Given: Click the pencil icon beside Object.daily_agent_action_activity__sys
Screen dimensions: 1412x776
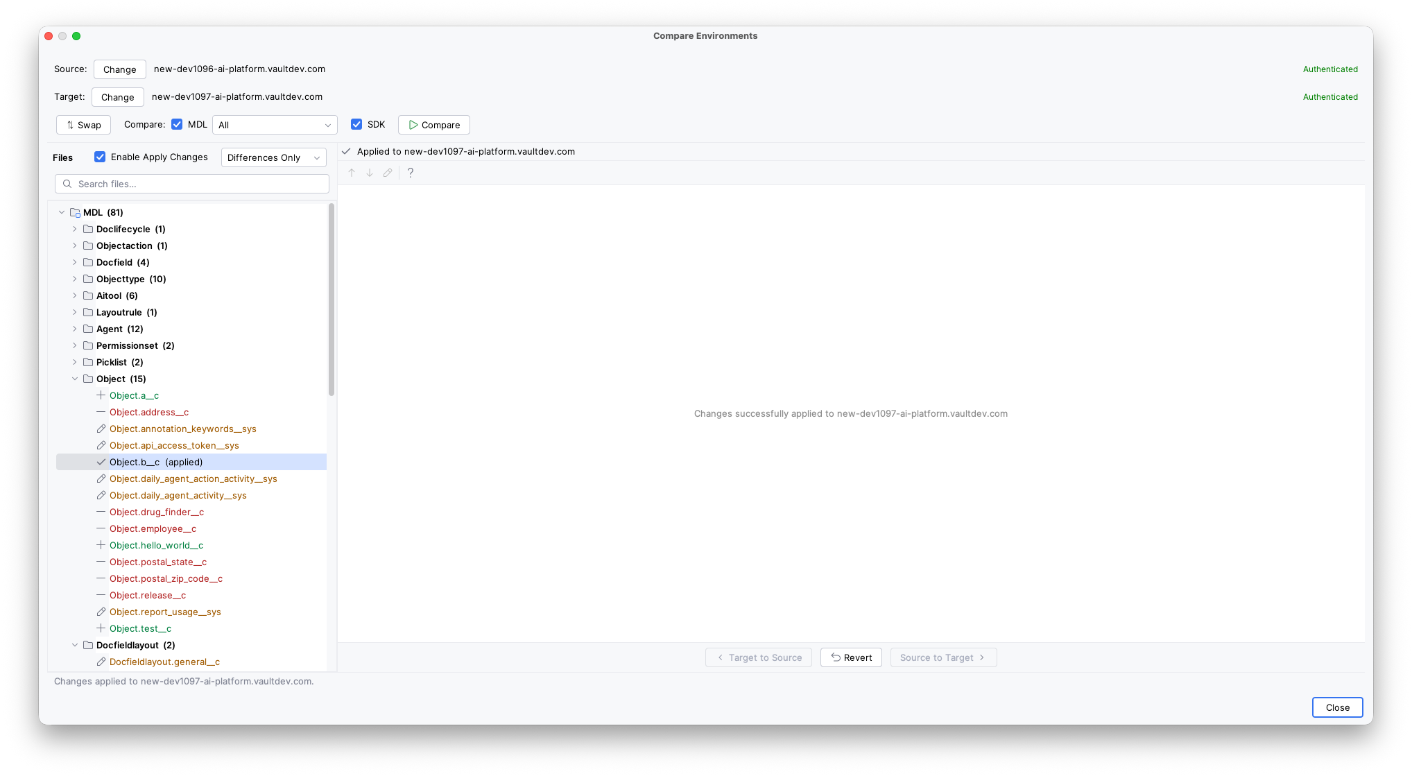Looking at the screenshot, I should click(101, 478).
